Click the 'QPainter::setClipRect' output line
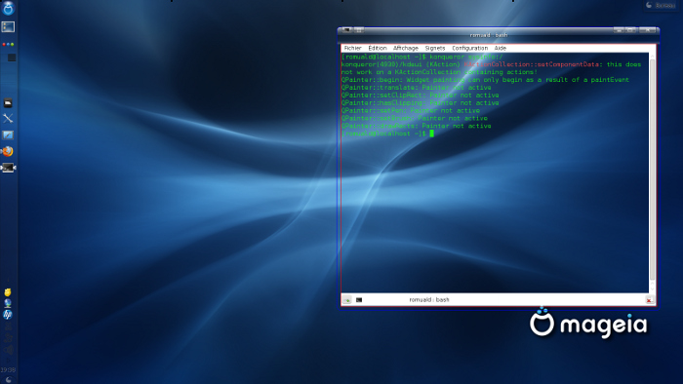683x384 pixels. [420, 96]
